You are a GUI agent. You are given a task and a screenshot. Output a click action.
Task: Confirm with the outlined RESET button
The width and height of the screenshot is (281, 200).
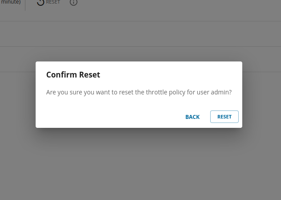[x=224, y=117]
